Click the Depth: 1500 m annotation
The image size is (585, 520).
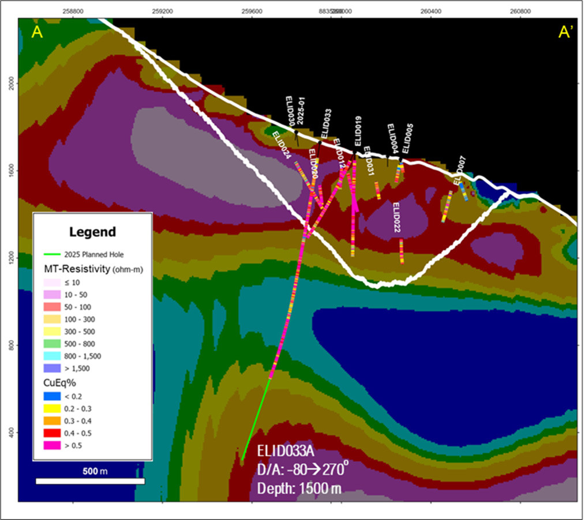click(x=299, y=488)
